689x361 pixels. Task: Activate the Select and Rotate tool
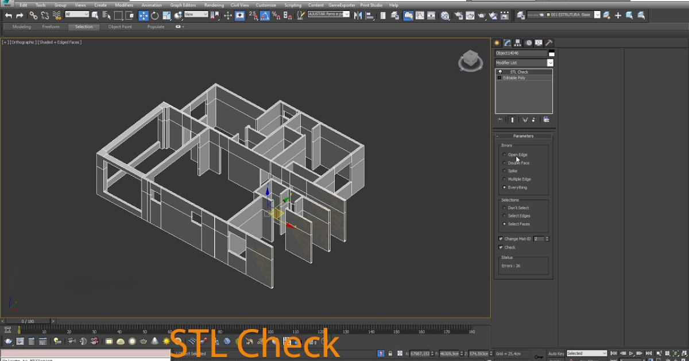pyautogui.click(x=155, y=15)
